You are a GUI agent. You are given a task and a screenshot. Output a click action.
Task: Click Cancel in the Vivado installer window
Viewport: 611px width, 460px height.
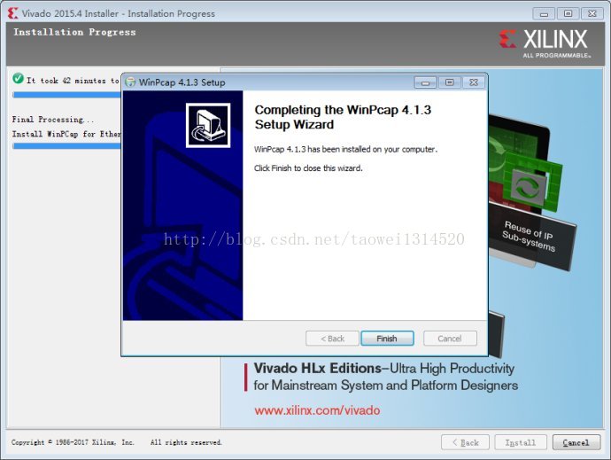tap(576, 442)
